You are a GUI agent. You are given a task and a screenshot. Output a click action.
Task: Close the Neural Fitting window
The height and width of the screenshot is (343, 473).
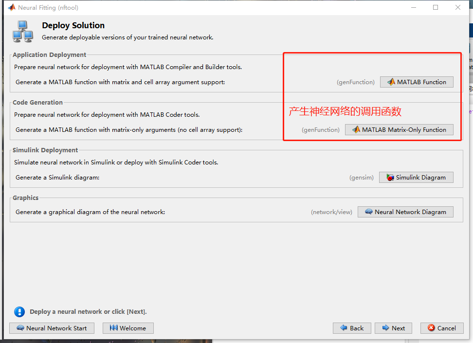[458, 7]
